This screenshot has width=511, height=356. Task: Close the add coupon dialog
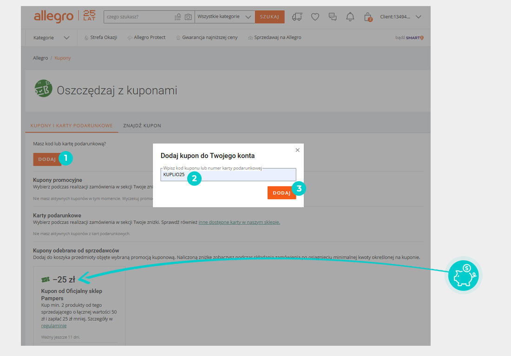tap(298, 150)
